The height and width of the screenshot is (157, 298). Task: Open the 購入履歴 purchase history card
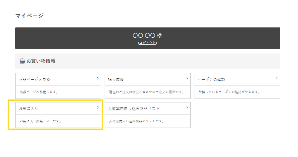click(x=147, y=86)
